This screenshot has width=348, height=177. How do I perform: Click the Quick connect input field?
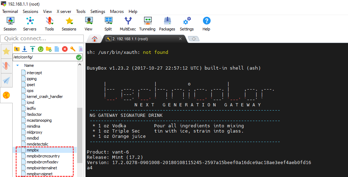click(42, 38)
